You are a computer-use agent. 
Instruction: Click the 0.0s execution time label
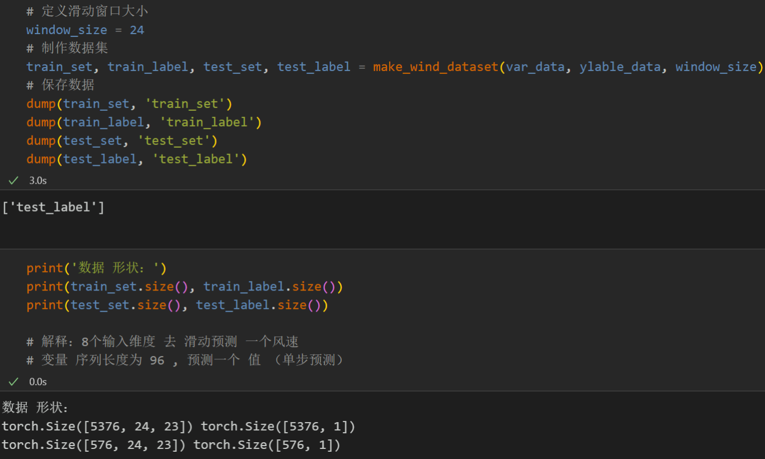(x=38, y=382)
